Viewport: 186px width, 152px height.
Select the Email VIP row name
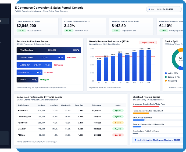pyautogui.click(x=22, y=129)
